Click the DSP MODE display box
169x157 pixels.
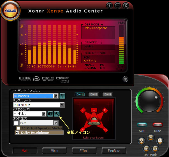98,32
